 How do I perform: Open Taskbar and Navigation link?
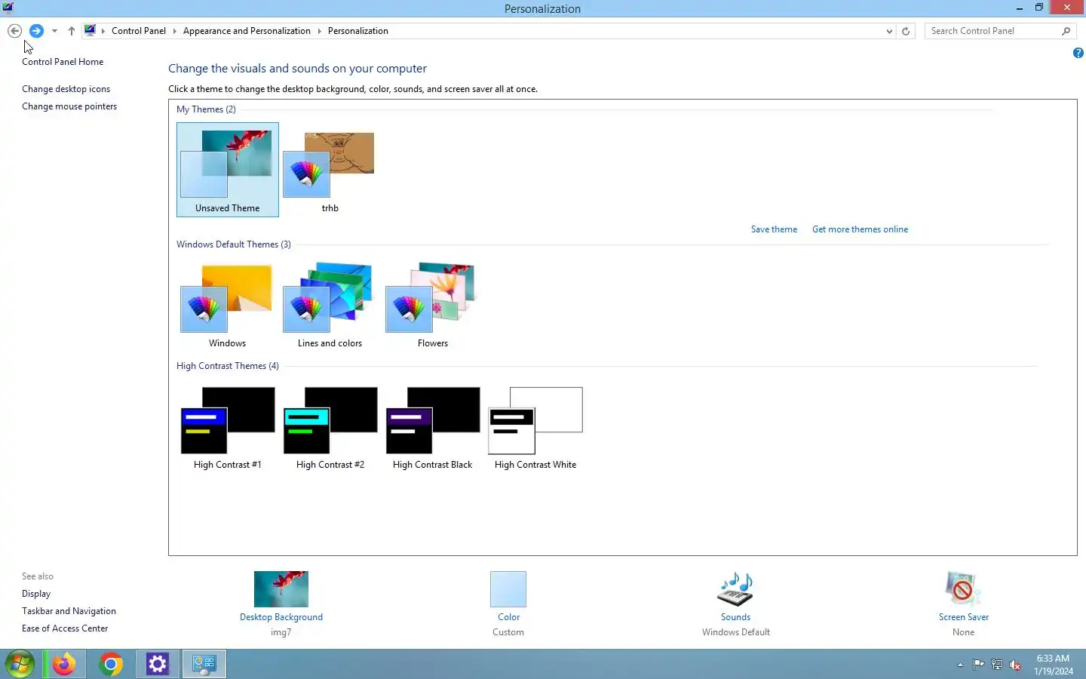click(x=69, y=611)
